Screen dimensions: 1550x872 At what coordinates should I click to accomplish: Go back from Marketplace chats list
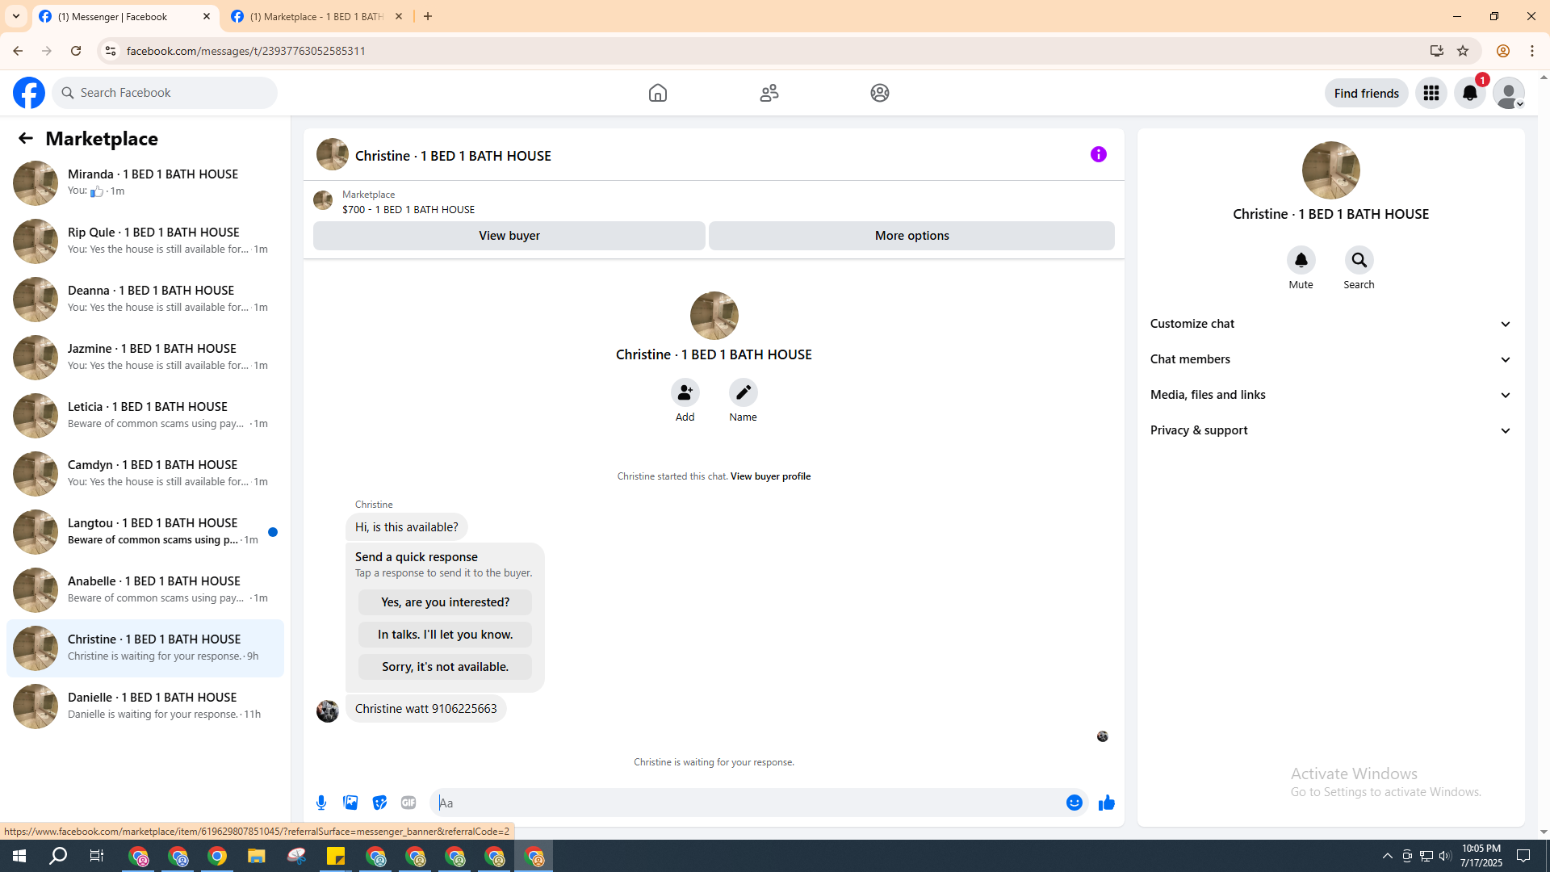(x=26, y=138)
